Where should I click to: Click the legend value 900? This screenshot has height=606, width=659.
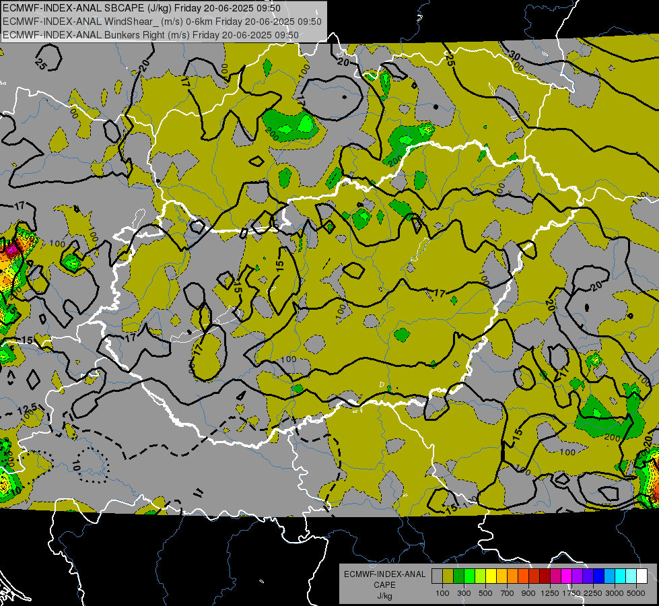point(528,593)
